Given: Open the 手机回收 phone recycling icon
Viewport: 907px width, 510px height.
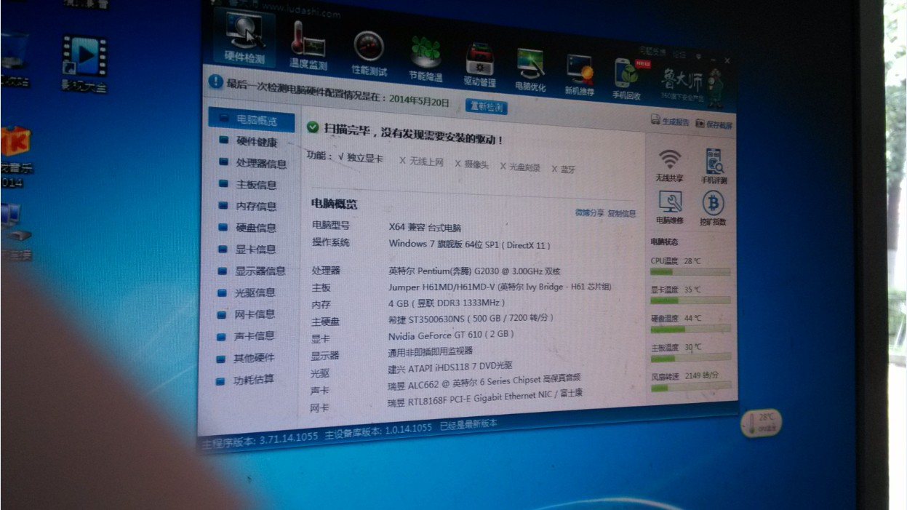Looking at the screenshot, I should (626, 79).
